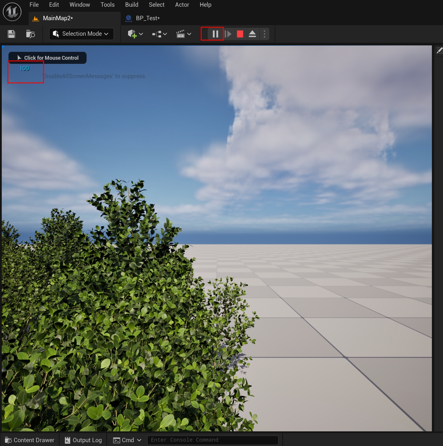
Task: Click the 'Click for Mouse Control' button
Action: point(47,58)
